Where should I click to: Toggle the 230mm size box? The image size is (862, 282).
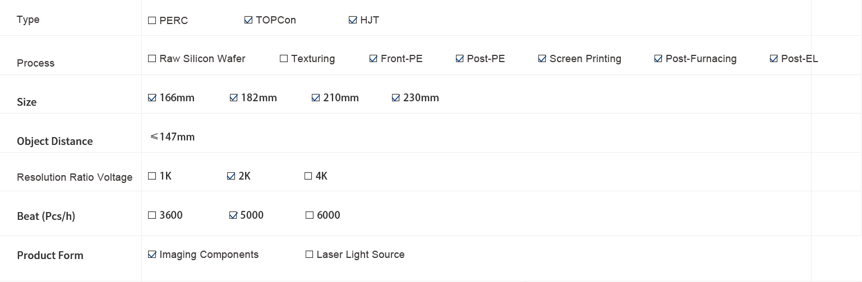tap(396, 98)
